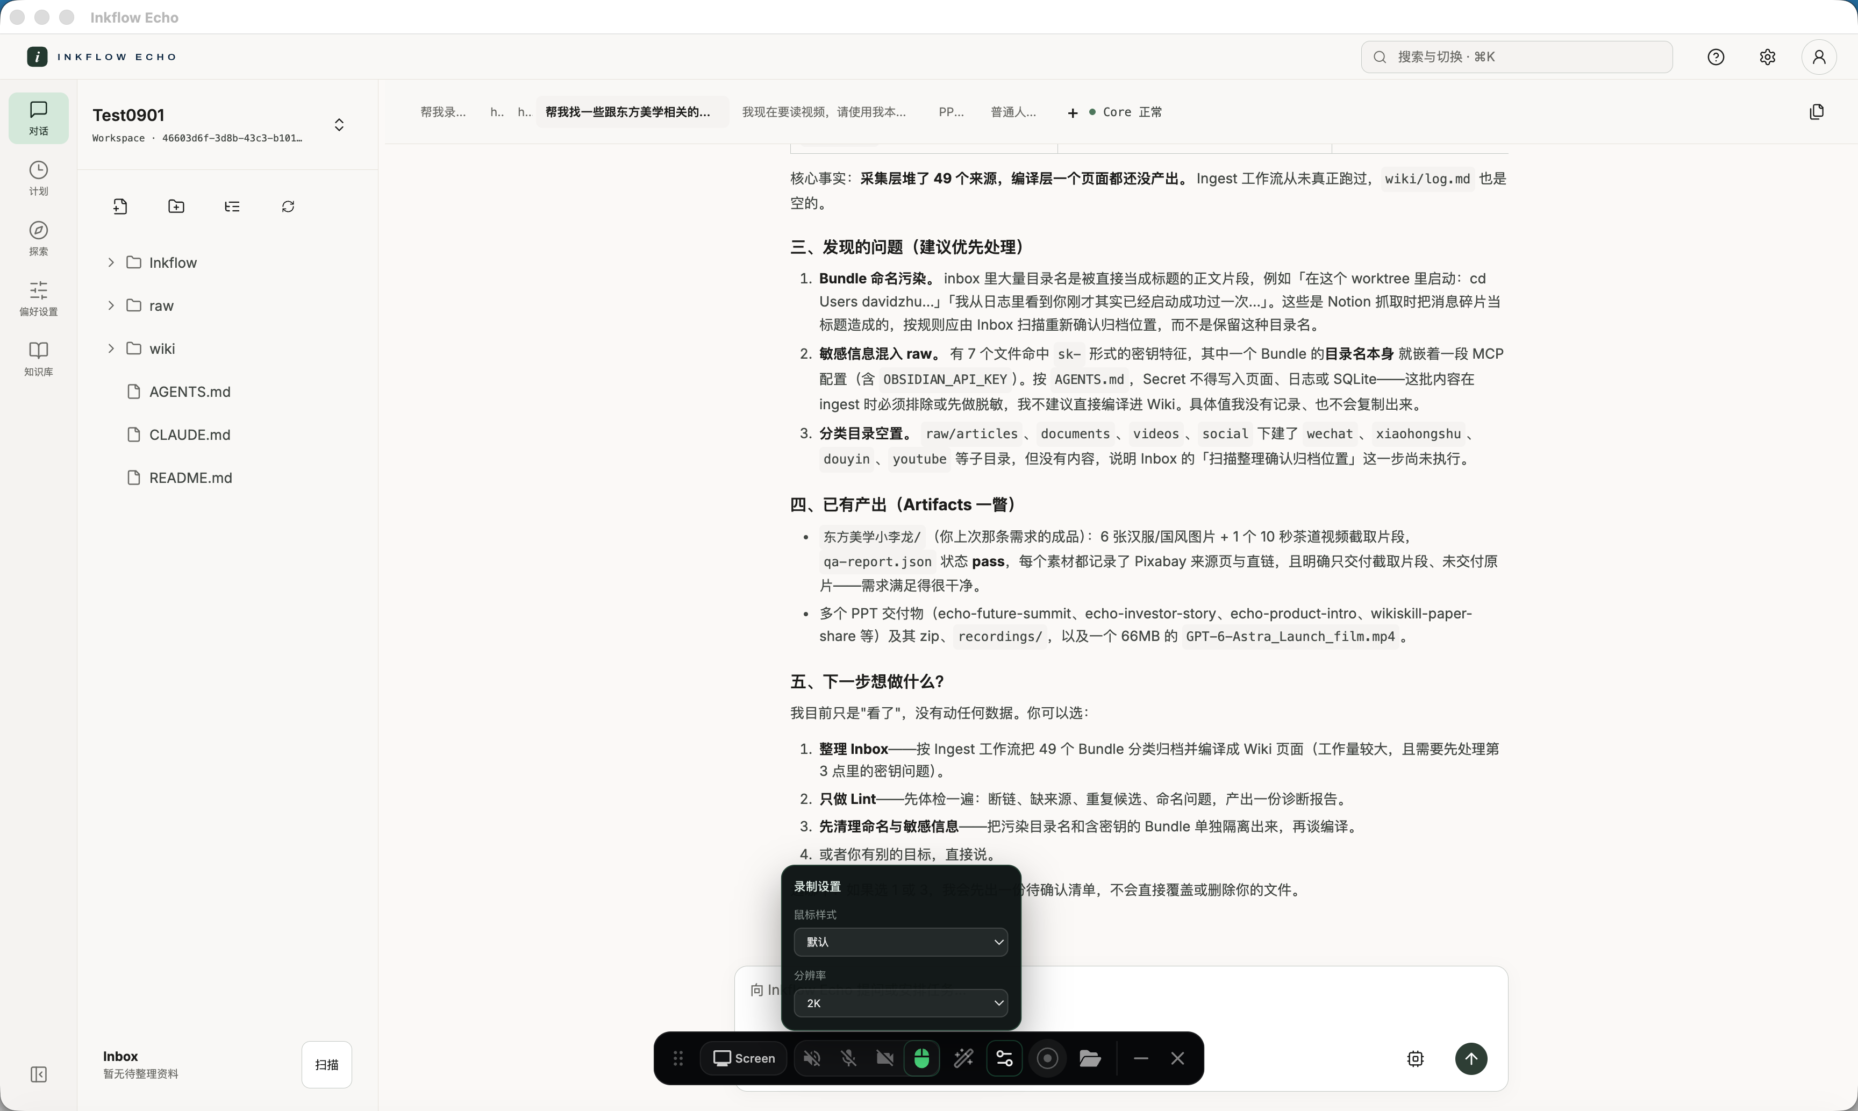The image size is (1858, 1111).
Task: Toggle the microphone on recorder bar
Action: tap(848, 1059)
